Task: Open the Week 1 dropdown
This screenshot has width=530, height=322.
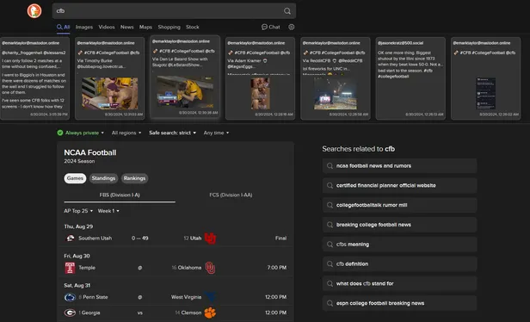Action: coord(108,211)
